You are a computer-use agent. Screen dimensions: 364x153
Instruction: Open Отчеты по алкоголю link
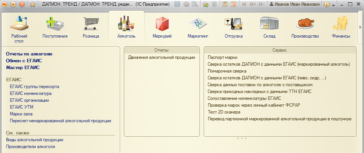[29, 54]
